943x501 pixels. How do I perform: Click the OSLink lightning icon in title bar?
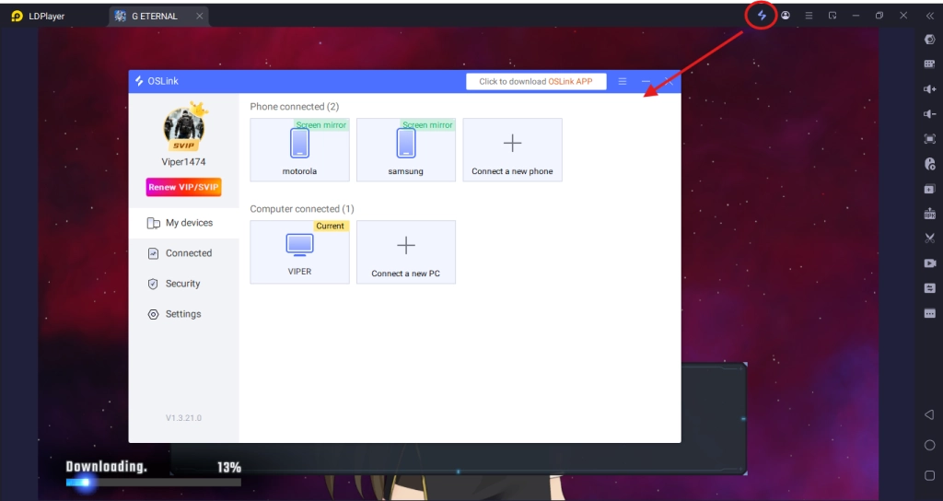click(x=761, y=16)
